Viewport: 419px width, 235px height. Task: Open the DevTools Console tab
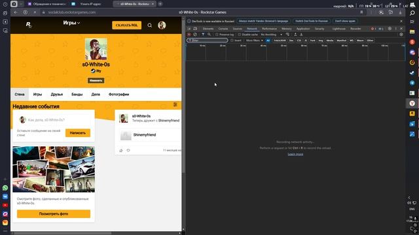click(x=223, y=29)
